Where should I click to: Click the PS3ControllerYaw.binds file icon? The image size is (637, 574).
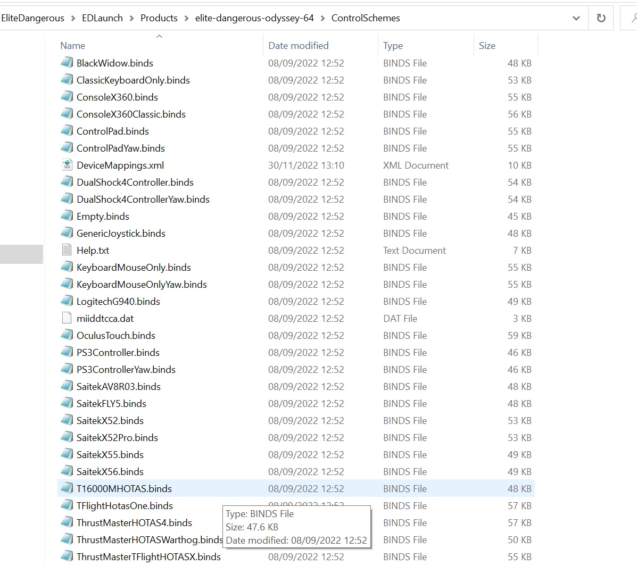[67, 369]
